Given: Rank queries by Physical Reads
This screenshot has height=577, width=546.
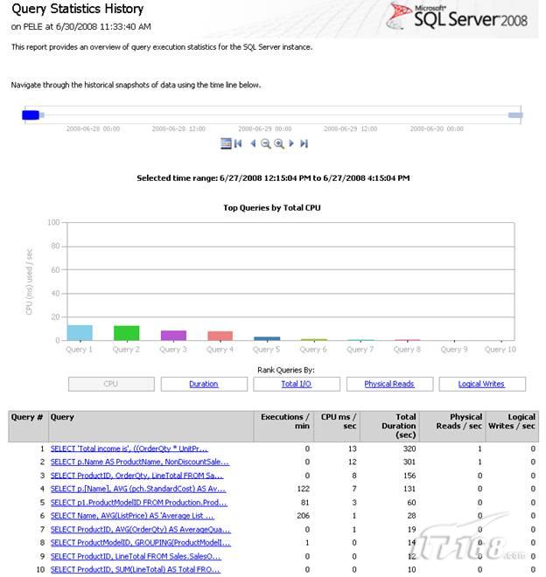Looking at the screenshot, I should (x=389, y=384).
